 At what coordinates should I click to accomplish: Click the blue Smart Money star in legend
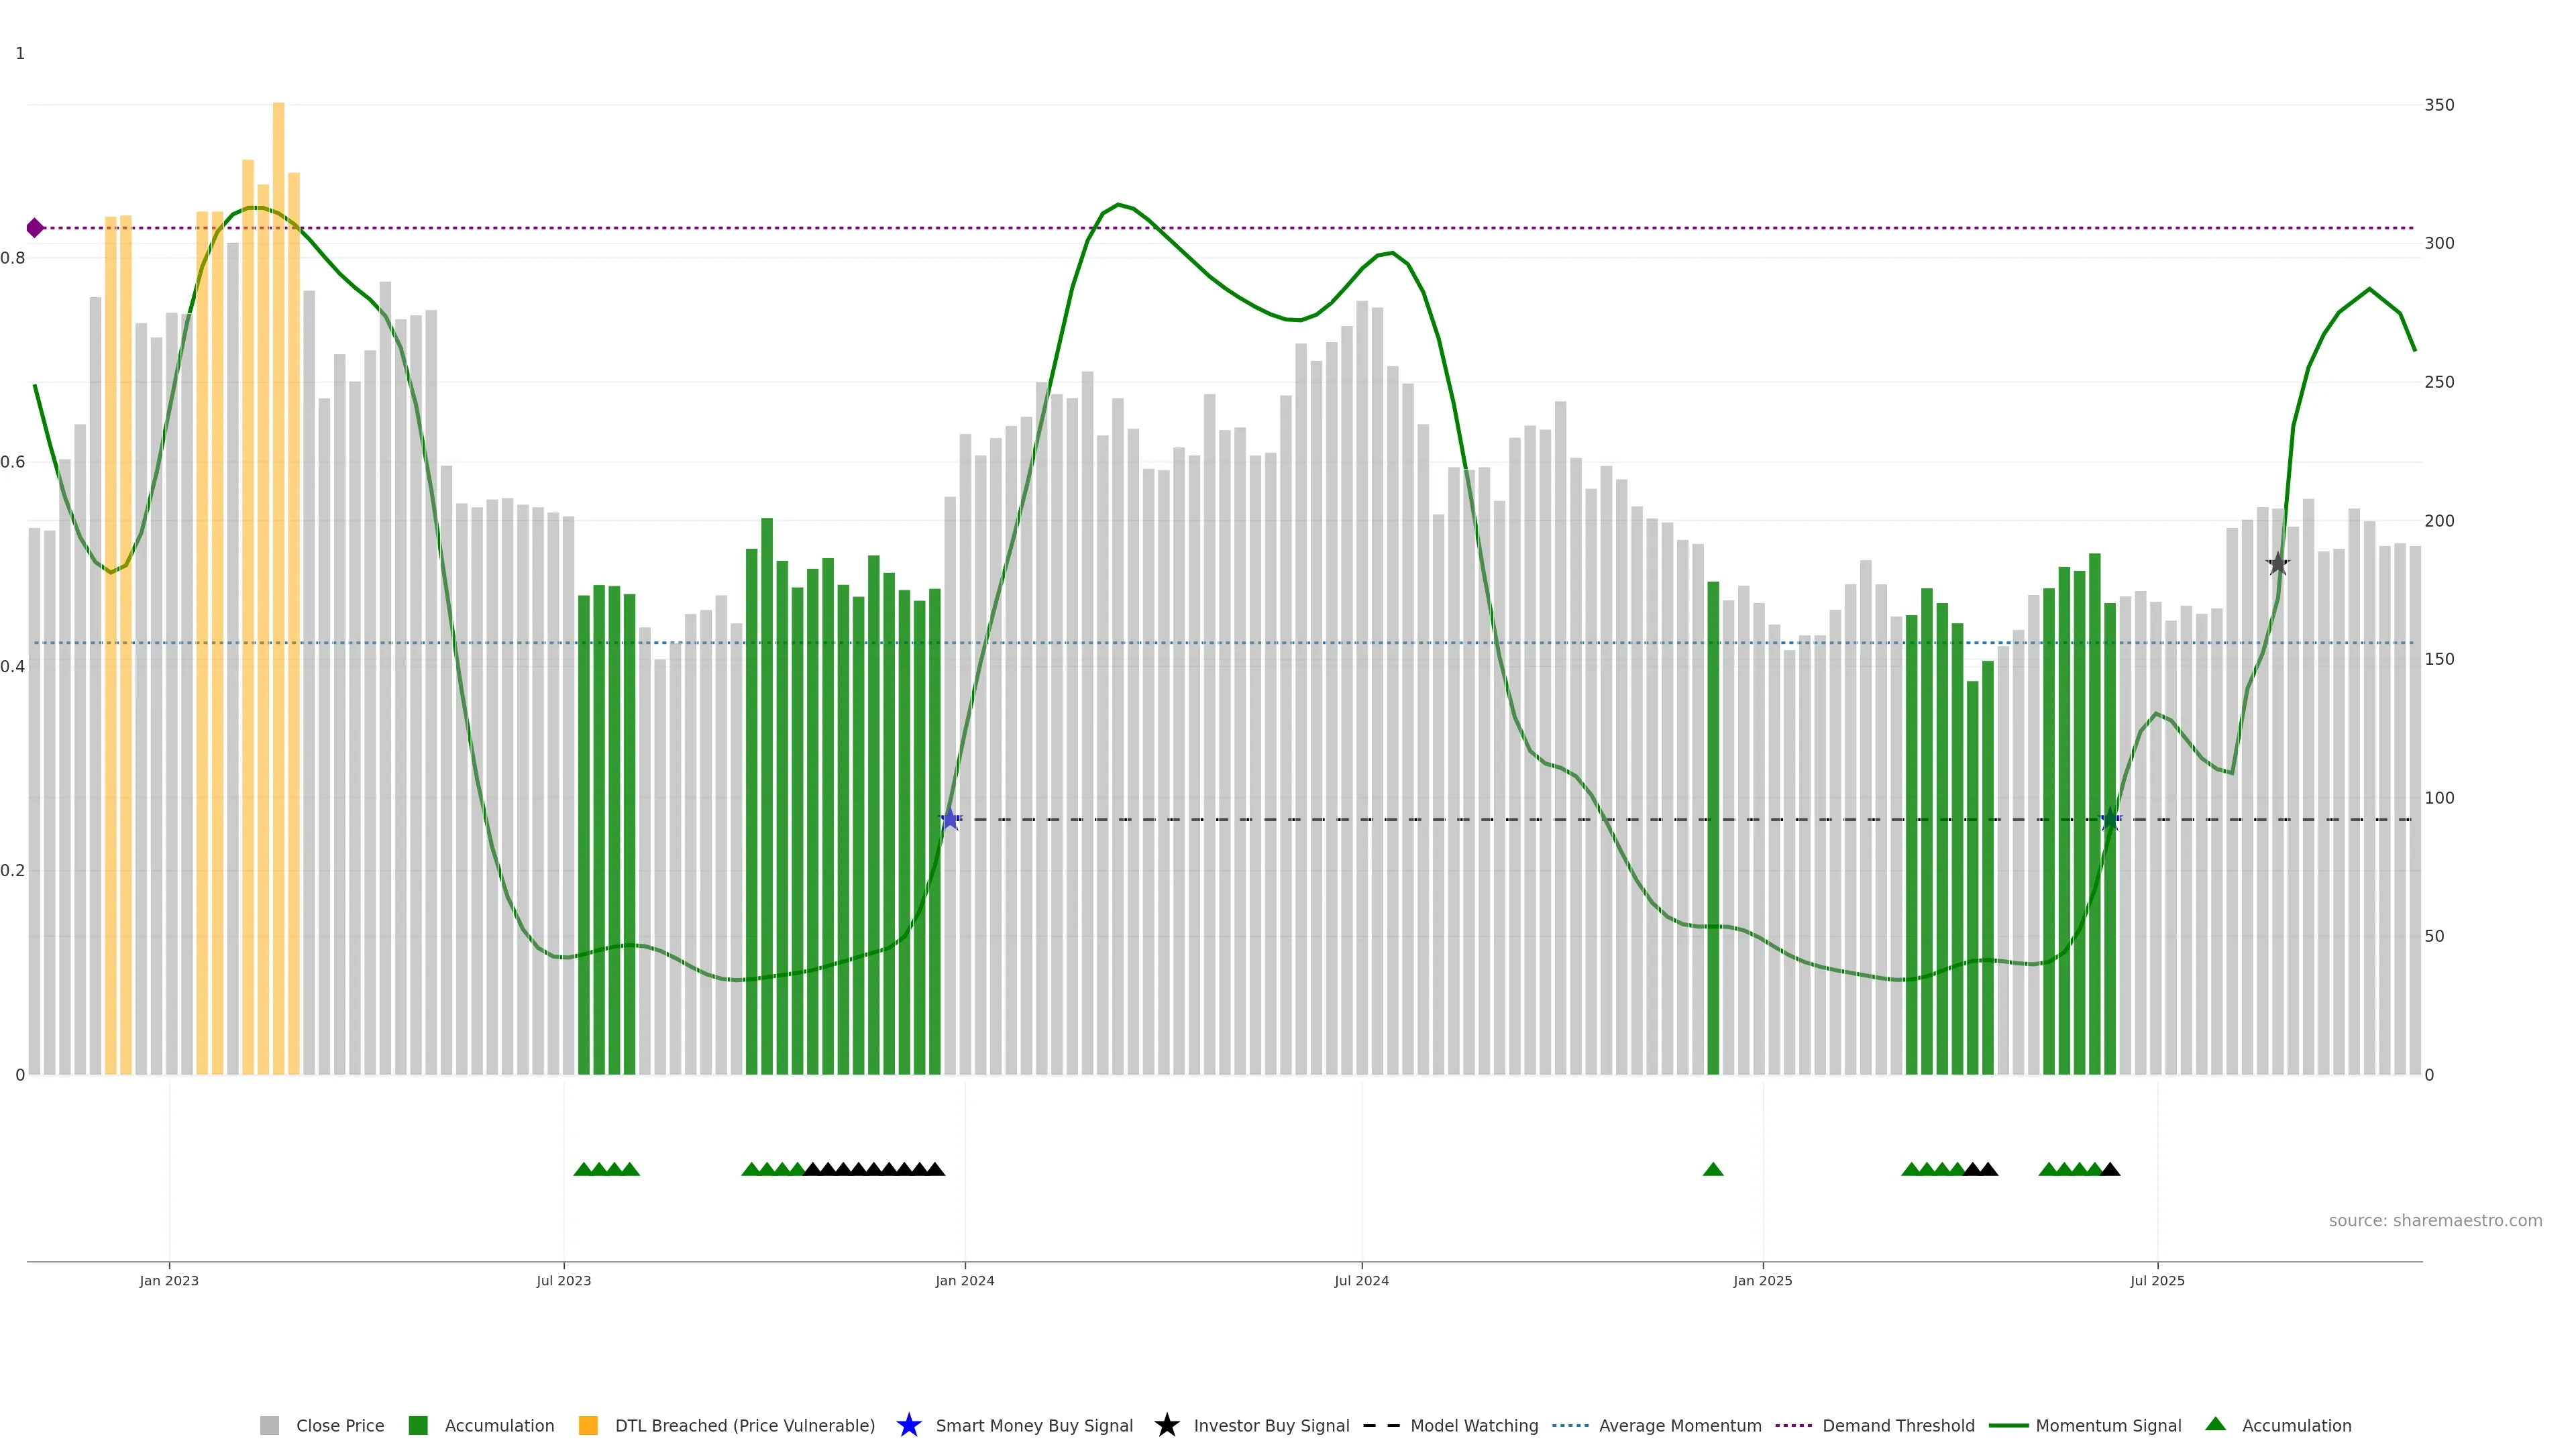point(908,1425)
